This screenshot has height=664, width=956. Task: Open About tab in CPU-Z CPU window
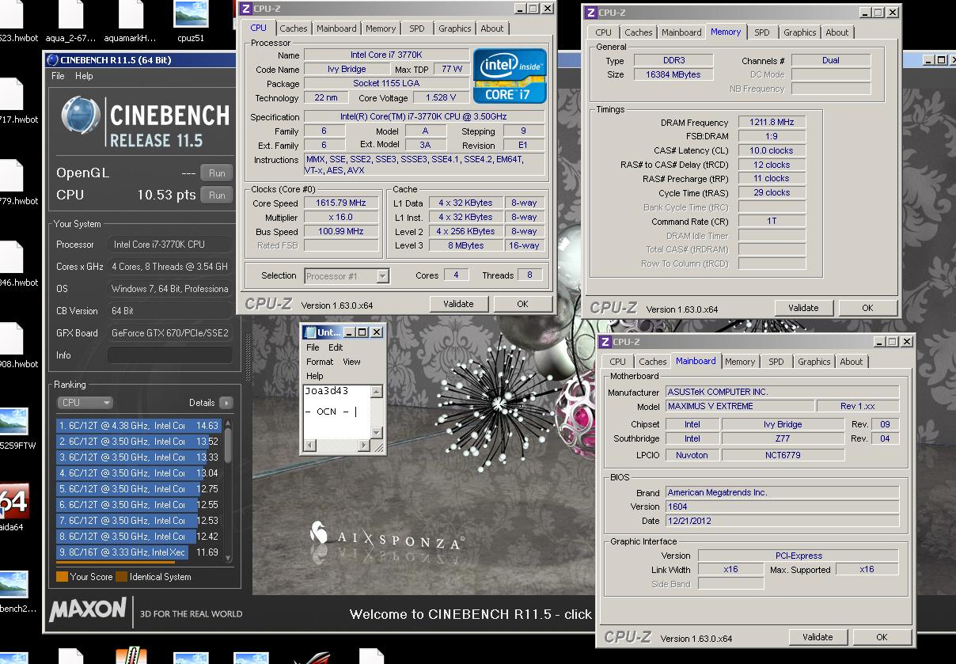(492, 28)
